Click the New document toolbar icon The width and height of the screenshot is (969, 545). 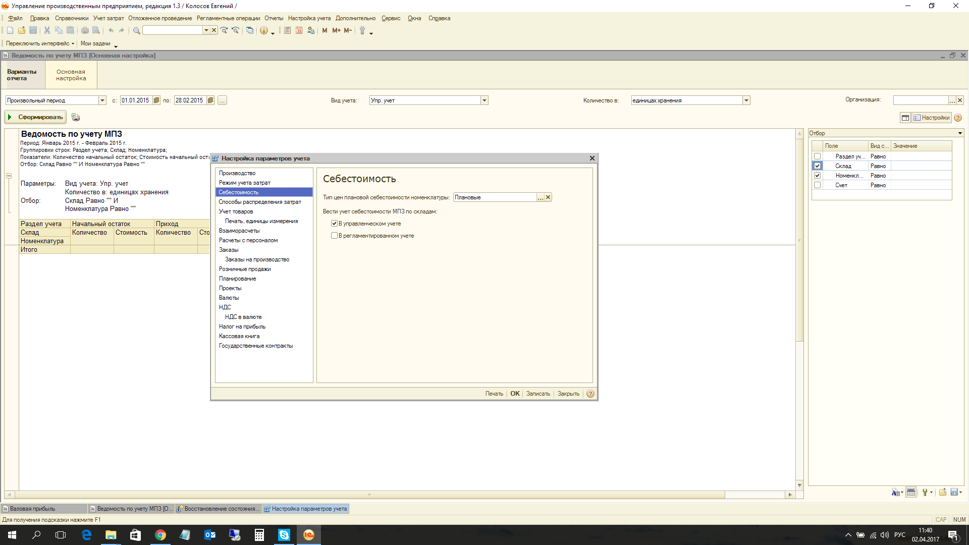(10, 31)
